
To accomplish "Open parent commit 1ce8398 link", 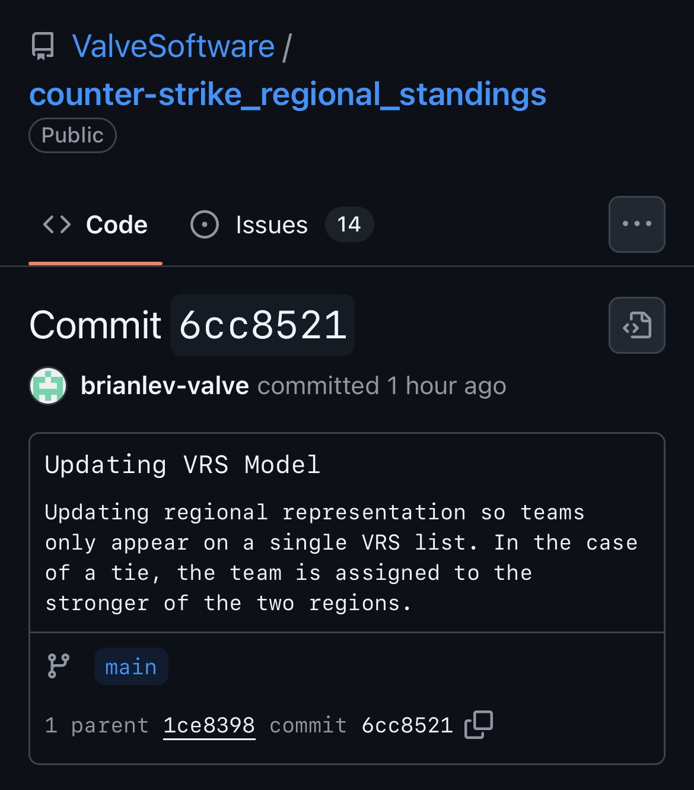I will coord(209,726).
